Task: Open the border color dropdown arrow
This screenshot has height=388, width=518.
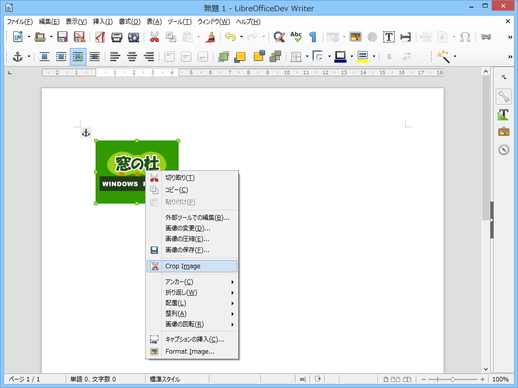Action: point(351,57)
